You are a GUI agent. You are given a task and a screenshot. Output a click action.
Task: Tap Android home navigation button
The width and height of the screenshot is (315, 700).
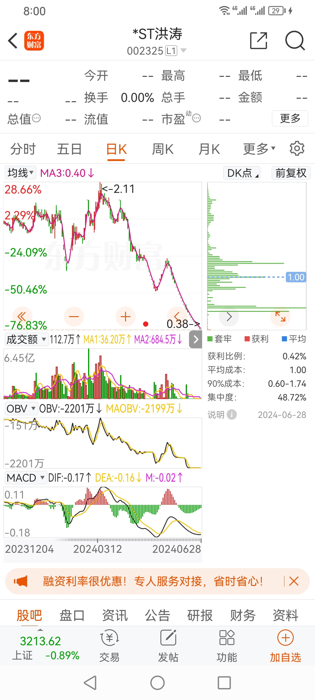click(x=157, y=683)
